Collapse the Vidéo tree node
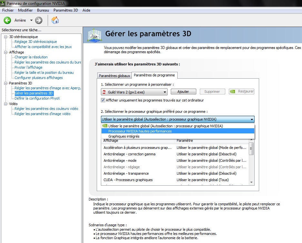The image size is (302, 243). click(6, 104)
